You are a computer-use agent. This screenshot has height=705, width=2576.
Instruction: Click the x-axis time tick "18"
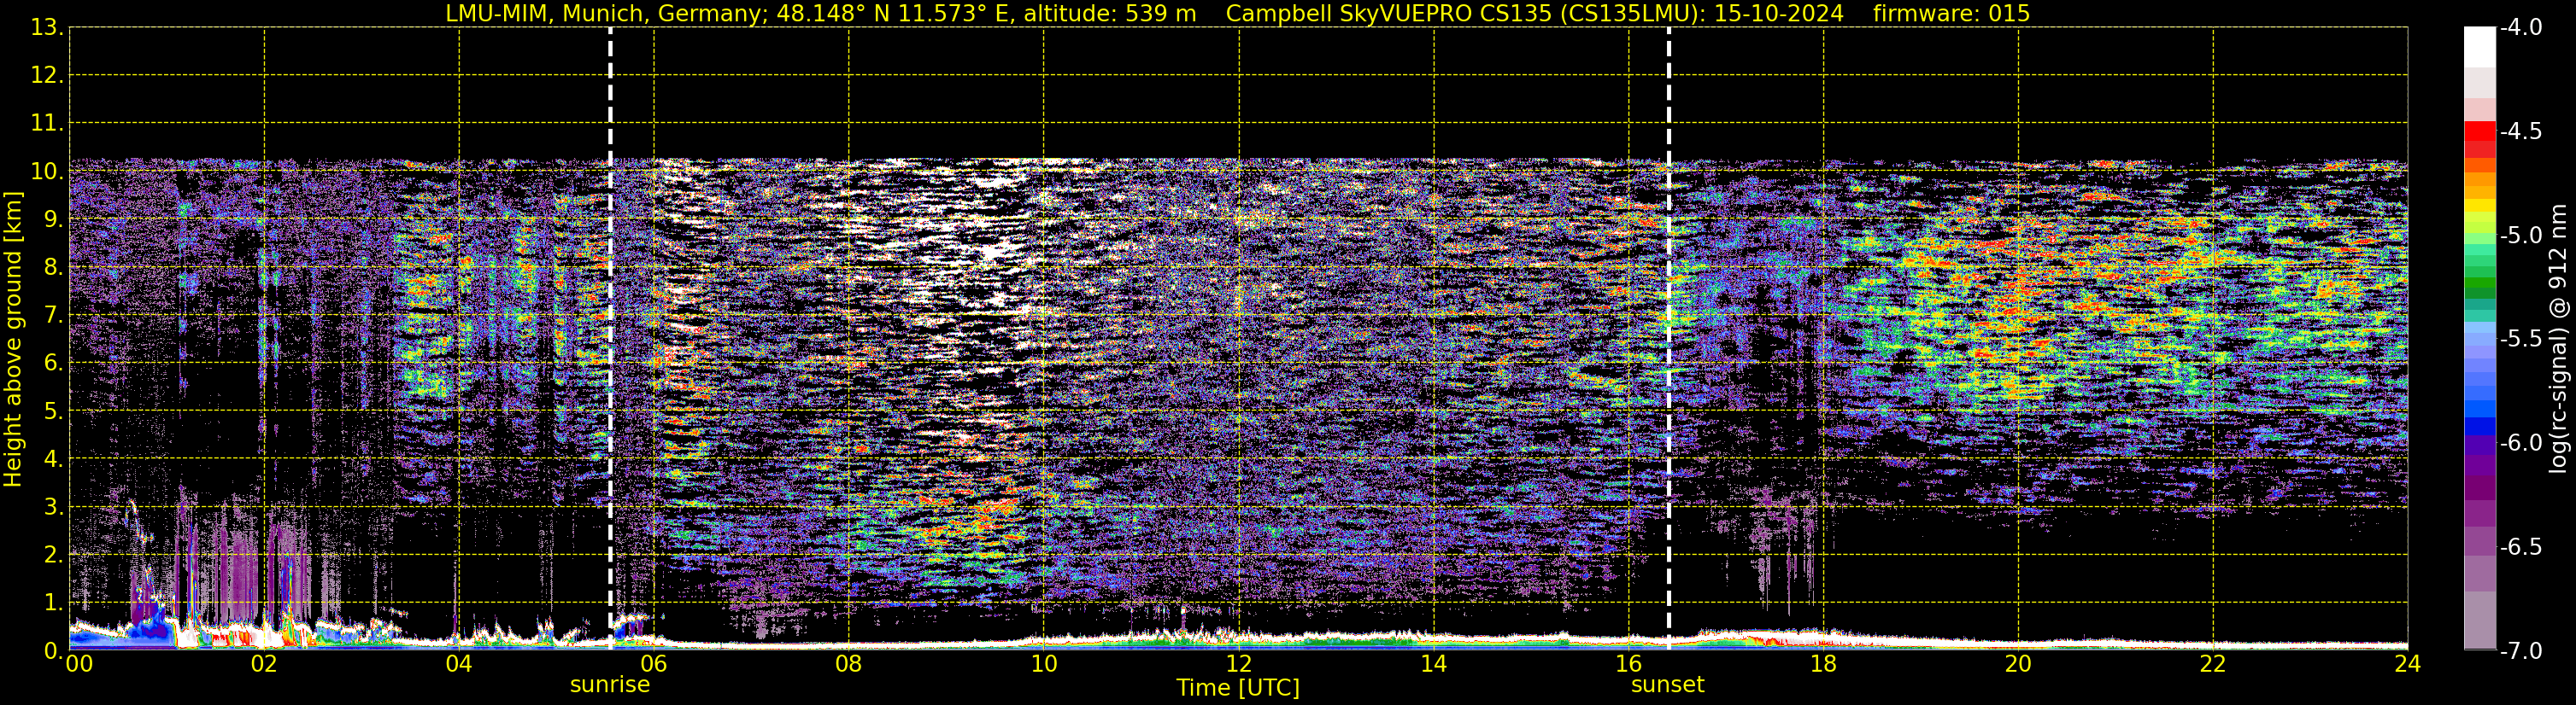pyautogui.click(x=1823, y=664)
